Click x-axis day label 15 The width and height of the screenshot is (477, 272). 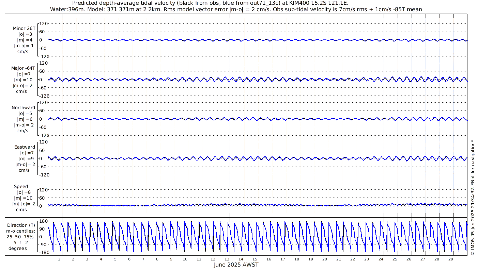click(x=255, y=259)
